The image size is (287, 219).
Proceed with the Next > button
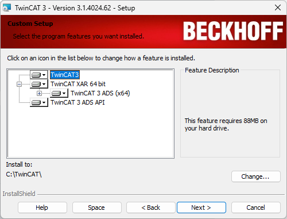coord(201,208)
